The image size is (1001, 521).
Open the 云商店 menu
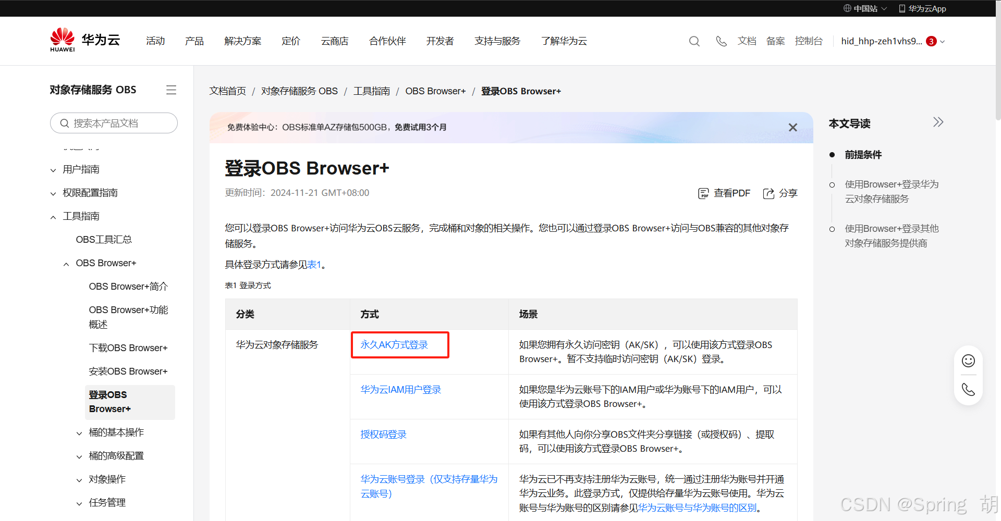point(335,41)
